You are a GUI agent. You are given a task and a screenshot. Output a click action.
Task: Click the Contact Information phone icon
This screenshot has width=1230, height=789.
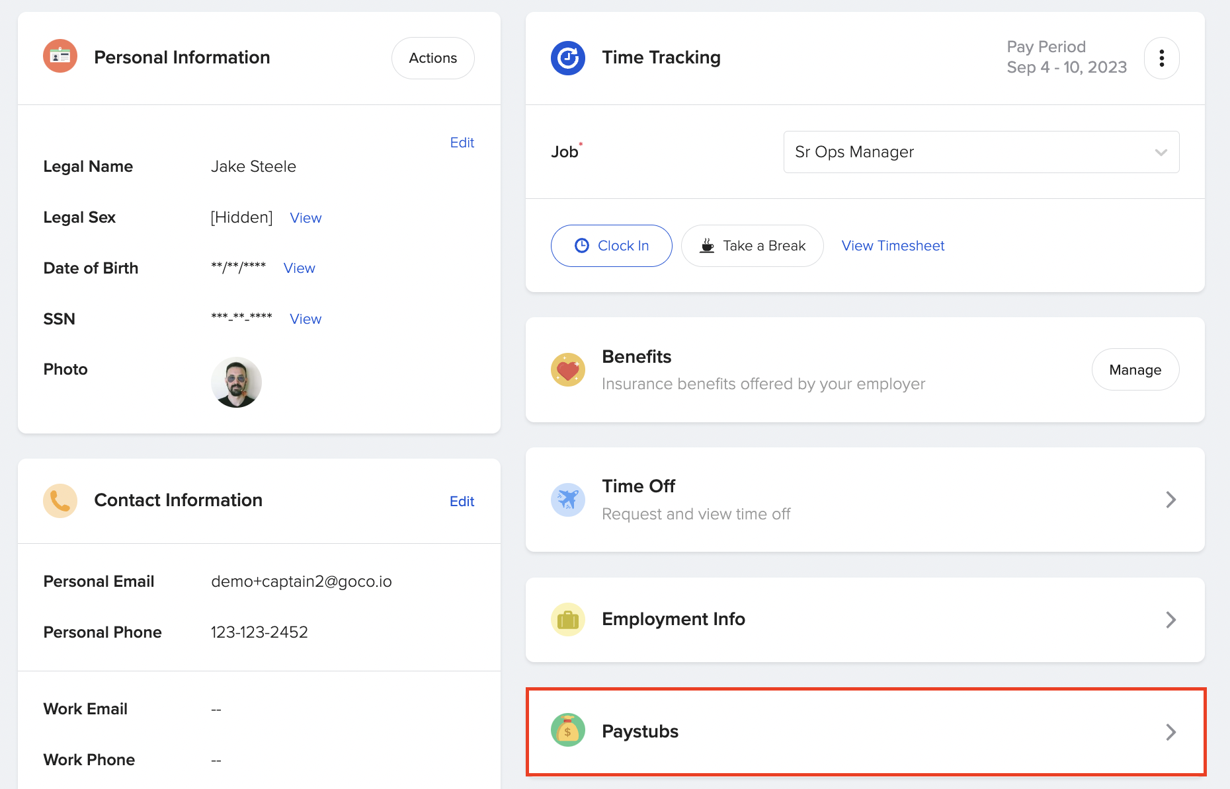point(60,500)
